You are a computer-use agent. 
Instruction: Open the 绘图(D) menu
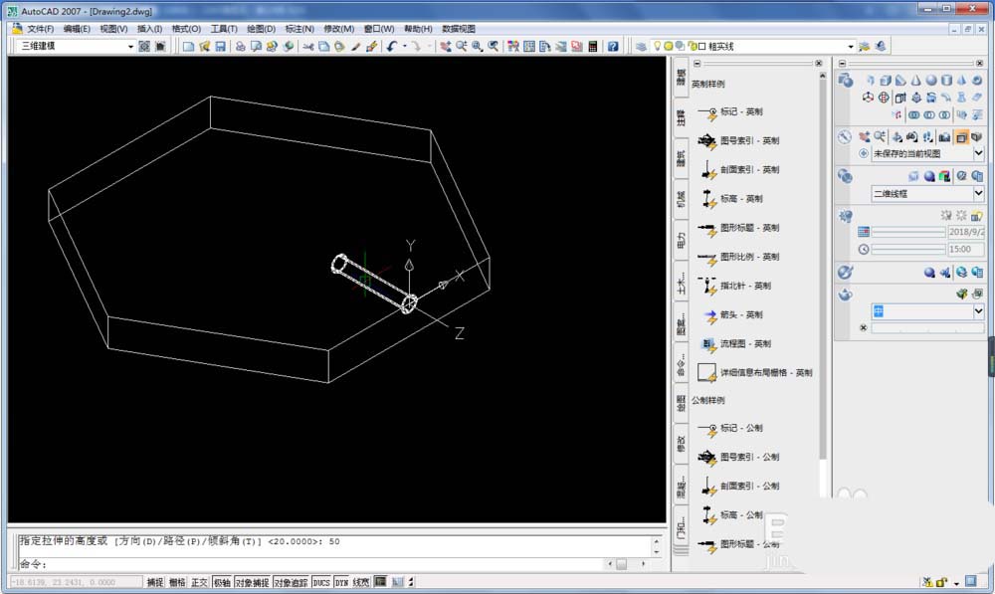(x=261, y=29)
